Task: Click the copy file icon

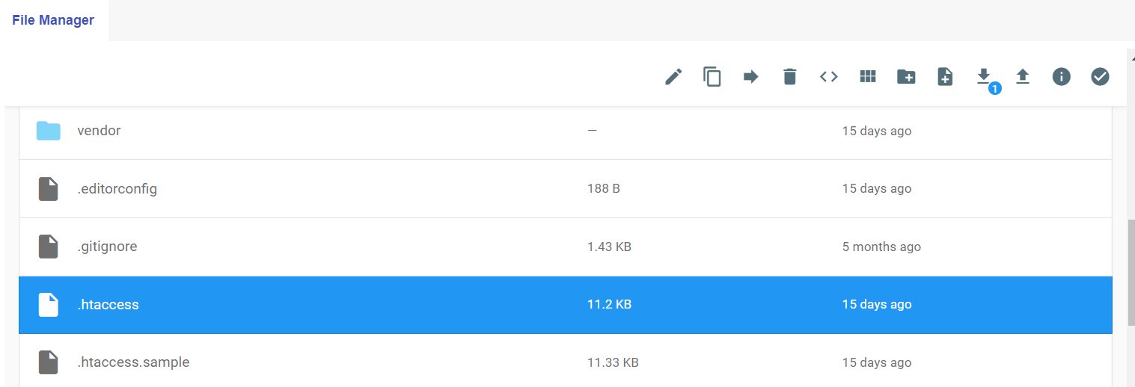Action: (x=712, y=76)
